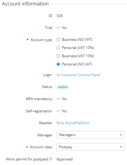Select Business (NO VAT) account type

58,40
